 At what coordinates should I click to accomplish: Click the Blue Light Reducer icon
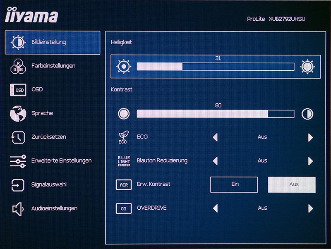[x=124, y=161]
